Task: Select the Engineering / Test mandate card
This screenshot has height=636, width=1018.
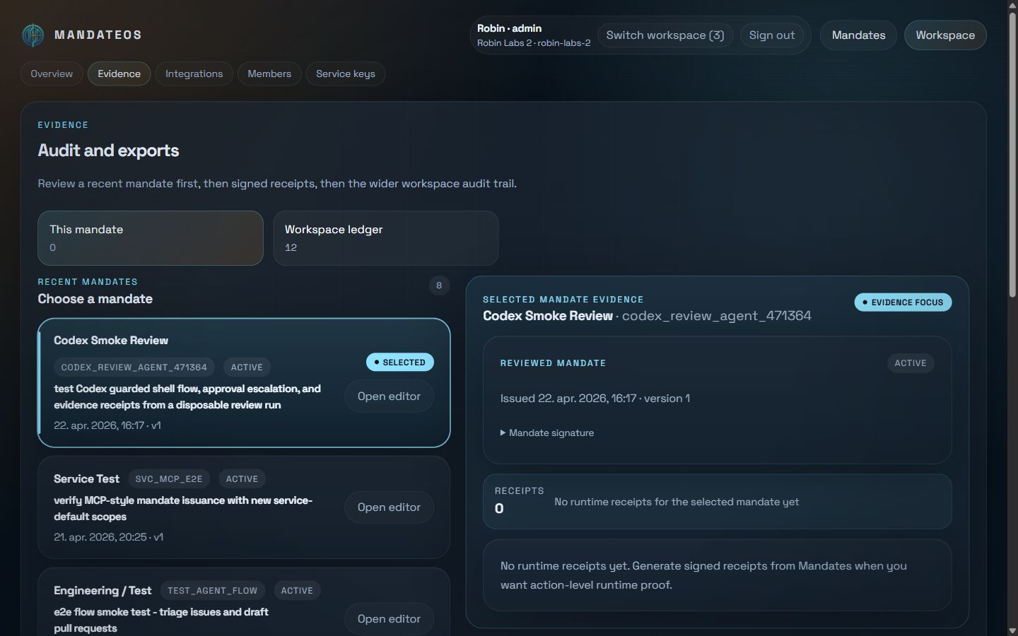Action: coord(244,602)
